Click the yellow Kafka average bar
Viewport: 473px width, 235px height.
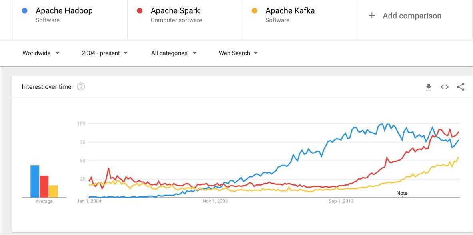click(53, 191)
